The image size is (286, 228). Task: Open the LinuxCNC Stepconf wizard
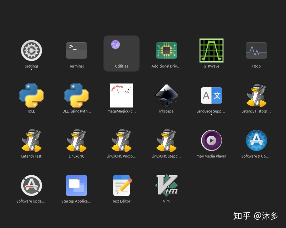[x=166, y=140]
